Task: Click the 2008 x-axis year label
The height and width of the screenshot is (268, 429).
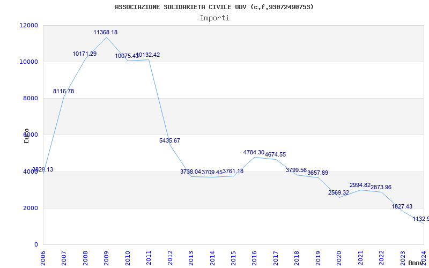Action: [x=85, y=257]
